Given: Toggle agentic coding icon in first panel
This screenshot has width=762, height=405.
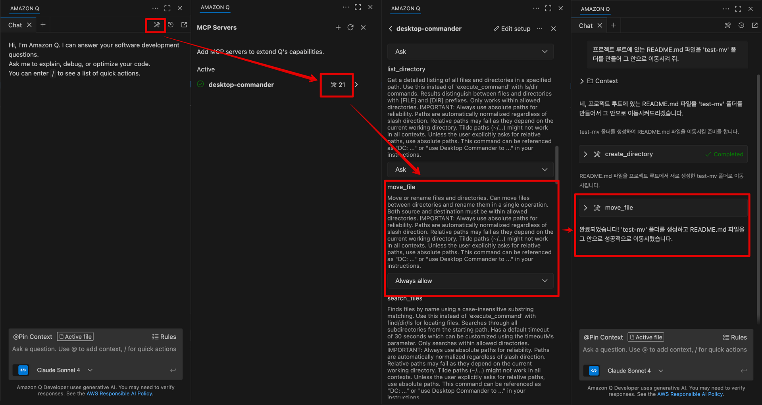Looking at the screenshot, I should point(23,370).
